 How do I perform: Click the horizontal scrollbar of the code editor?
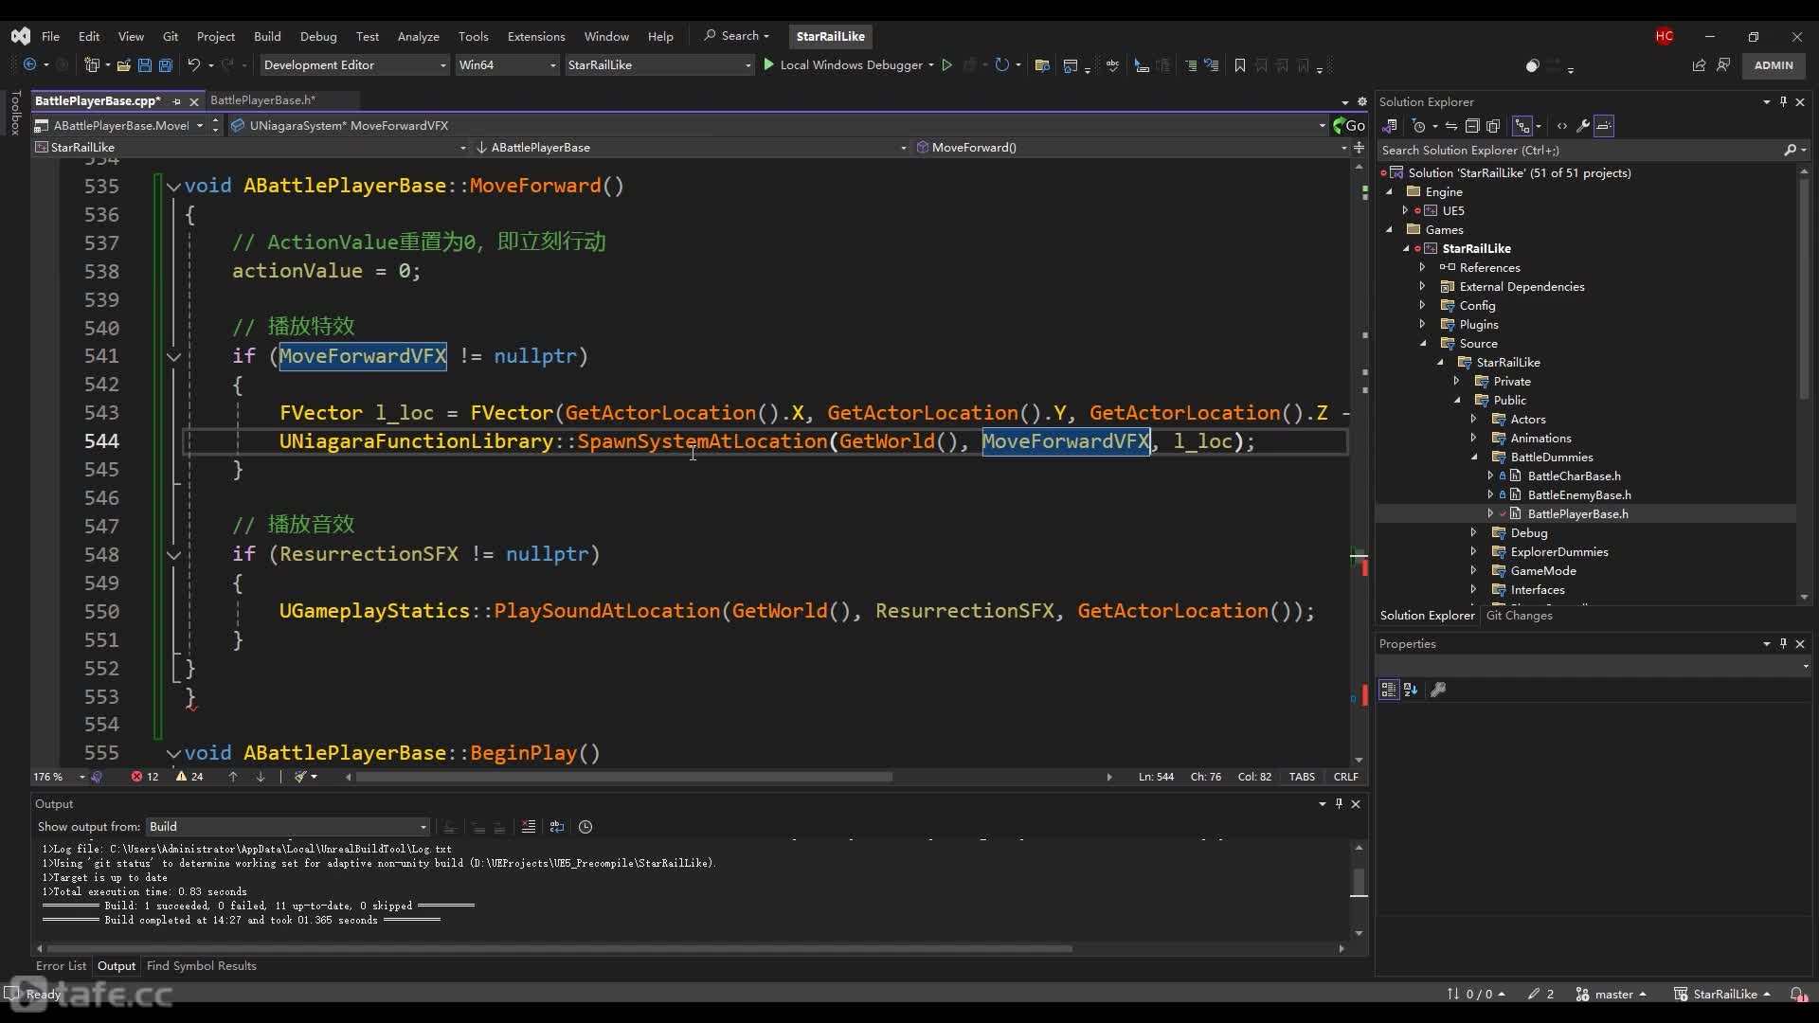[624, 777]
